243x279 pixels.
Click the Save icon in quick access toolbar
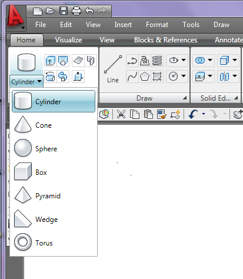pyautogui.click(x=64, y=11)
